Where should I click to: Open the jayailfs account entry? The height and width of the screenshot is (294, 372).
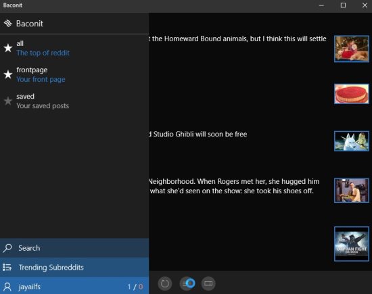pos(74,286)
